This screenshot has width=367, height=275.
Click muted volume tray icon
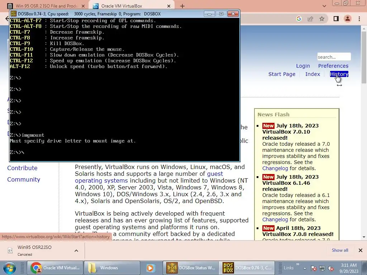331,268
